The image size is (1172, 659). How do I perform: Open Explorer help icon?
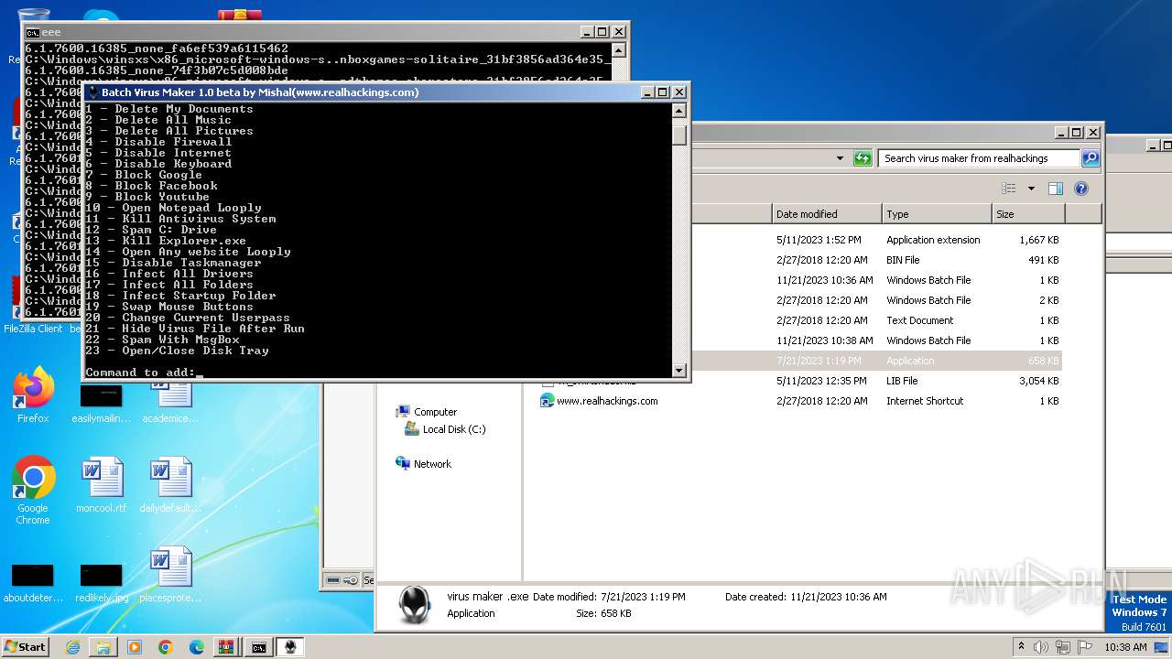1081,189
